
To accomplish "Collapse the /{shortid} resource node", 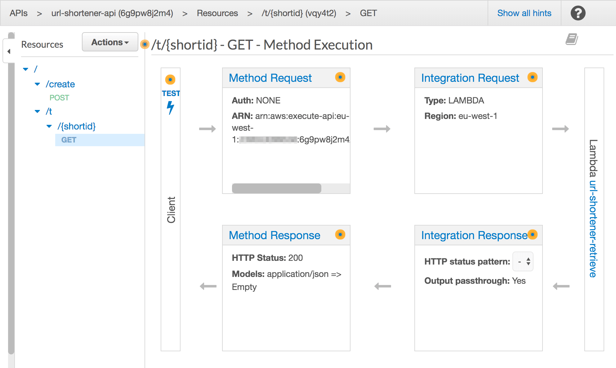I will 49,126.
